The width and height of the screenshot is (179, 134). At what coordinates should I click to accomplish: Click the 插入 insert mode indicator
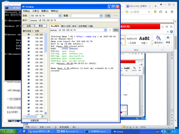(75, 127)
